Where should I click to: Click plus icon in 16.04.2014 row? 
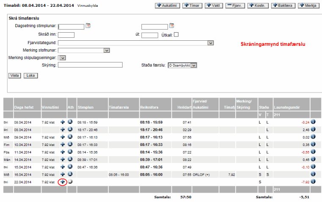click(63, 174)
